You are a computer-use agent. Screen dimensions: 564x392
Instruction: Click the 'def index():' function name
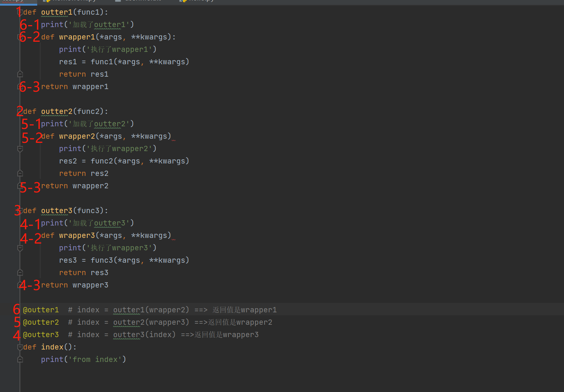52,347
